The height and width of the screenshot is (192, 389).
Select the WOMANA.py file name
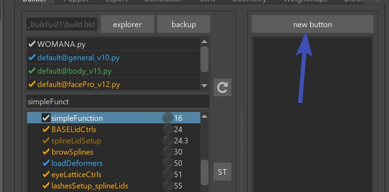point(62,44)
